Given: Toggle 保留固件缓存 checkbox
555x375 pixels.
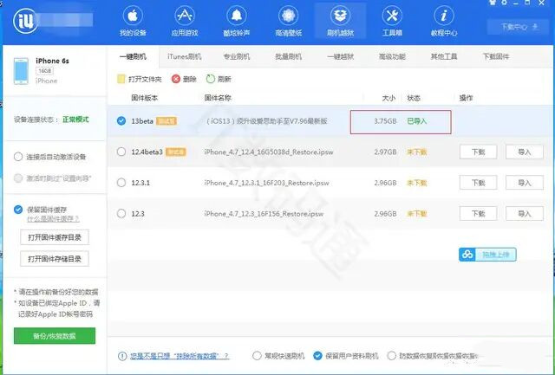Looking at the screenshot, I should [x=18, y=210].
